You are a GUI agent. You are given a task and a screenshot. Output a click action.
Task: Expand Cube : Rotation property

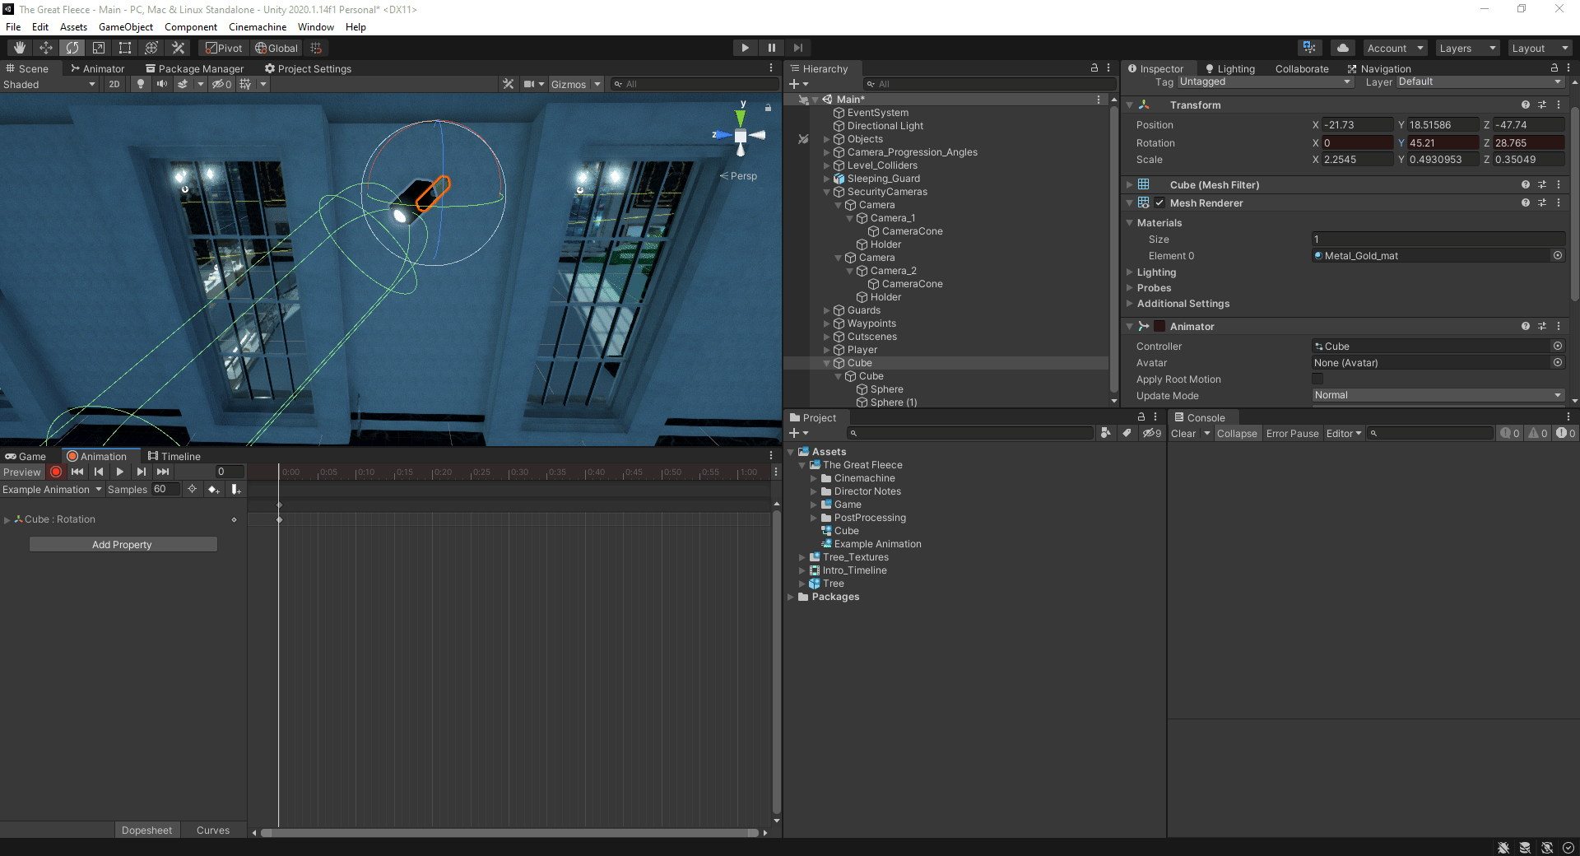[7, 519]
